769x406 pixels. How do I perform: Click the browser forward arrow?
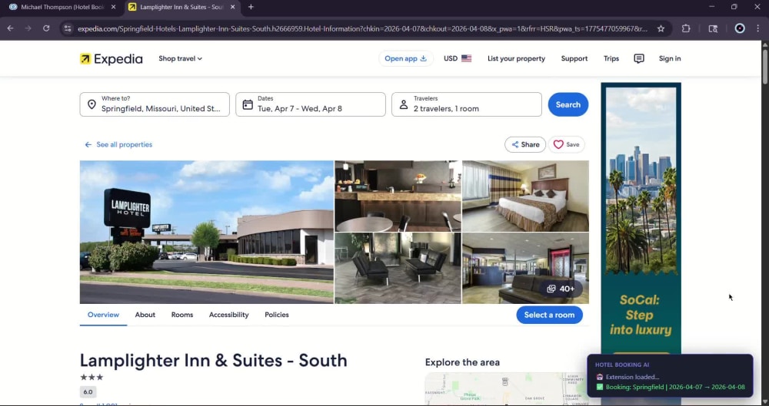click(28, 28)
